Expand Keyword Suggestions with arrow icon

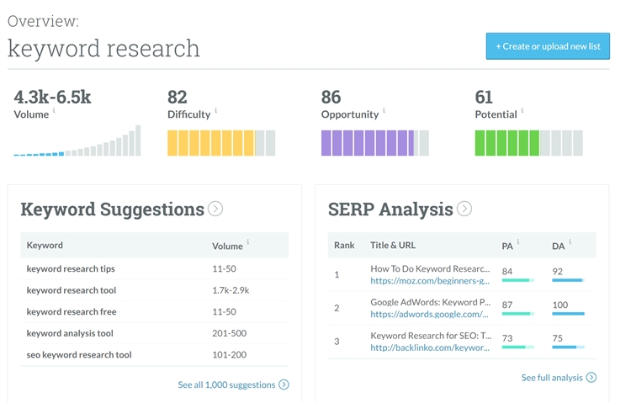215,209
